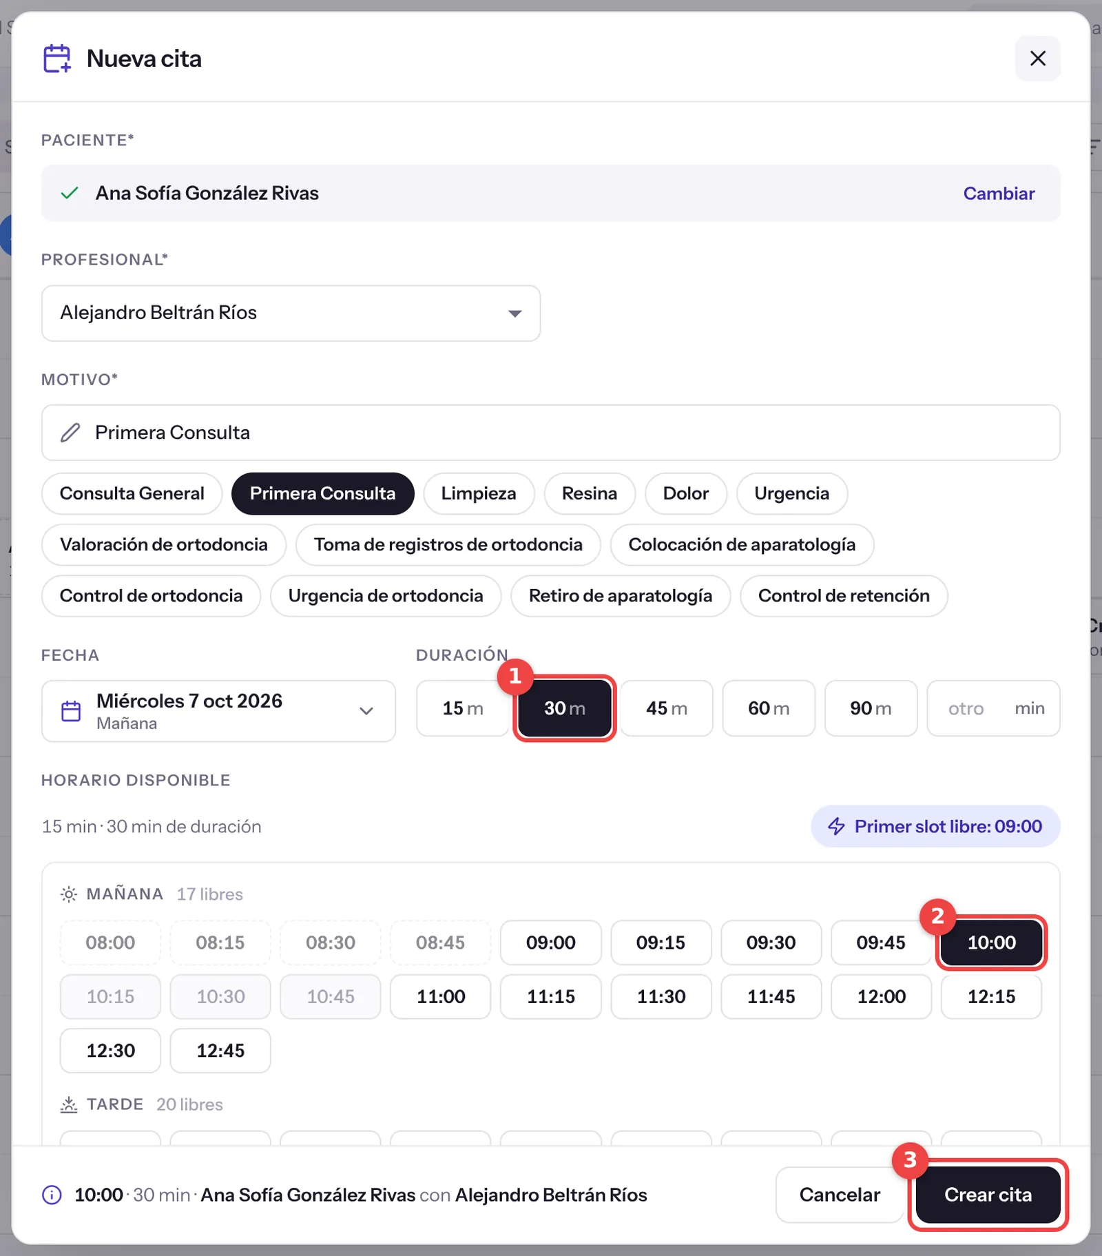Select Control de retención chip

[x=844, y=596]
